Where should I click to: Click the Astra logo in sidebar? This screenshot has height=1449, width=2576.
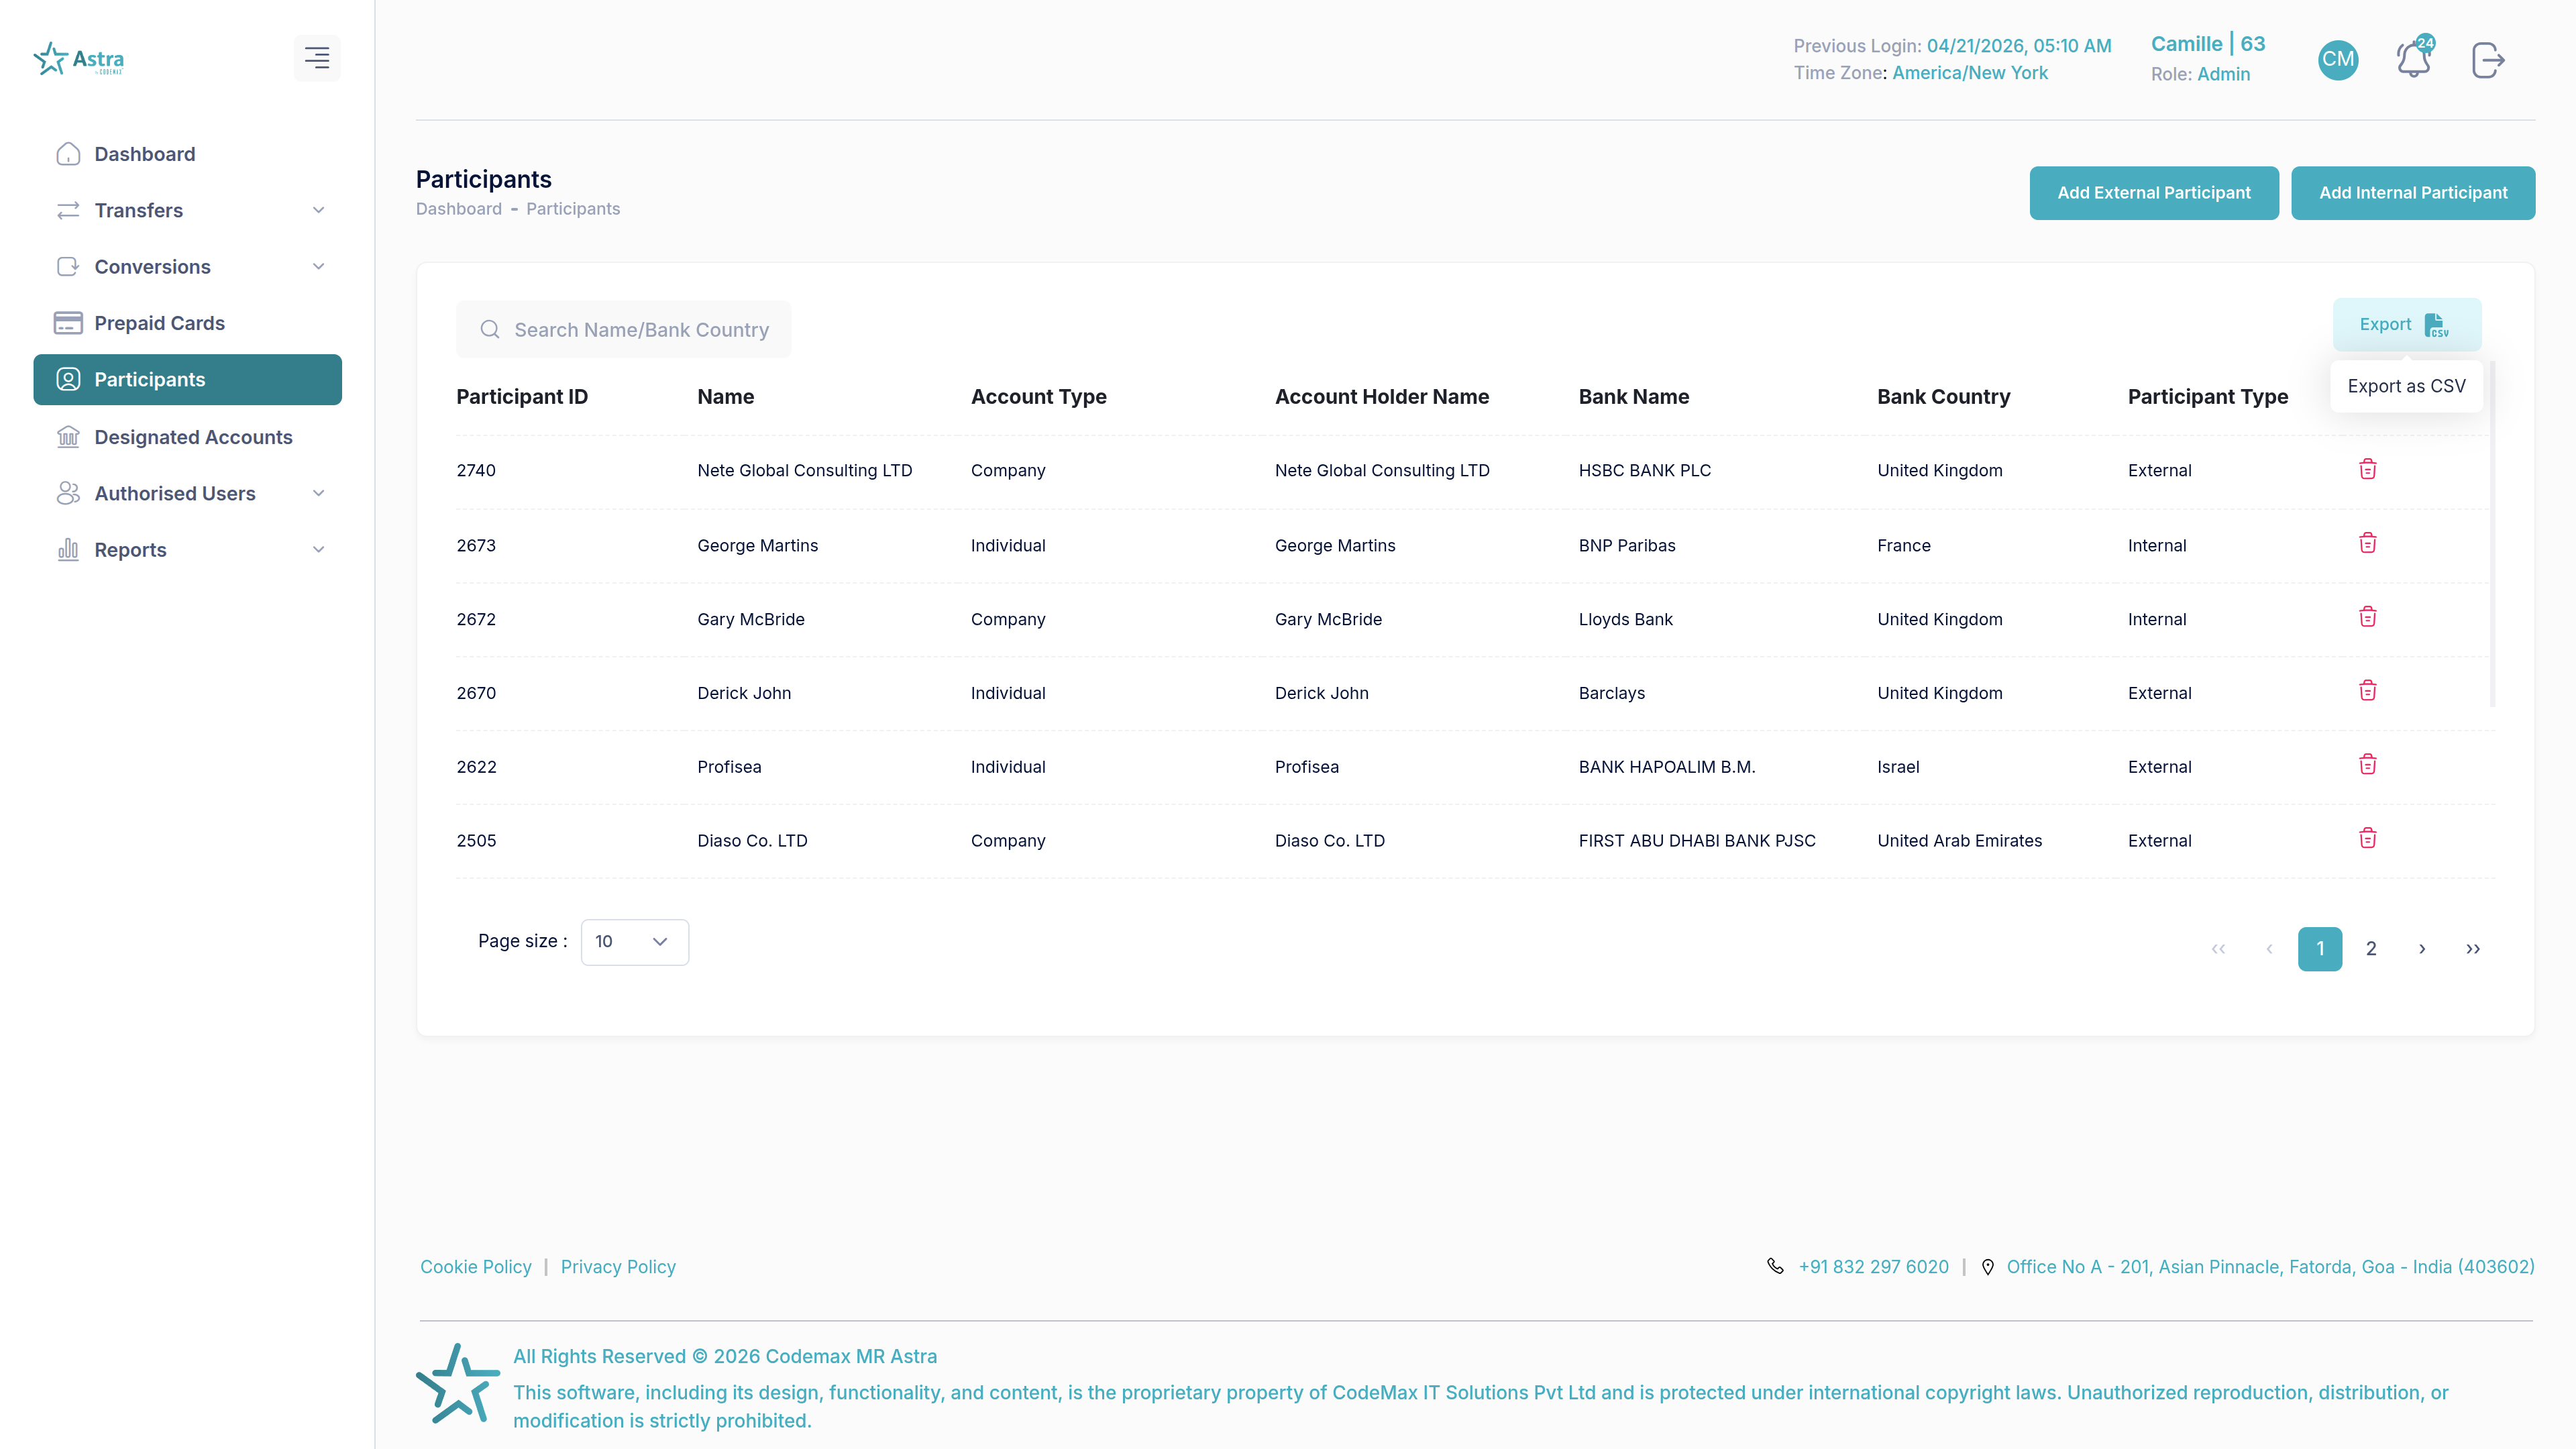click(79, 59)
